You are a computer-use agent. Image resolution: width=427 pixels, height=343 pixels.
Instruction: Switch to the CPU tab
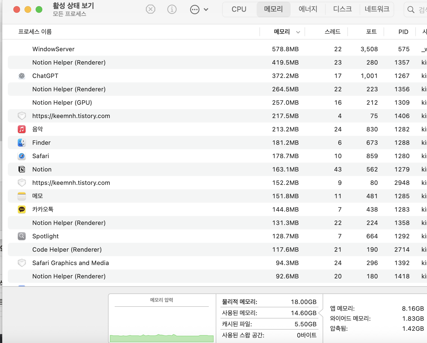click(239, 9)
